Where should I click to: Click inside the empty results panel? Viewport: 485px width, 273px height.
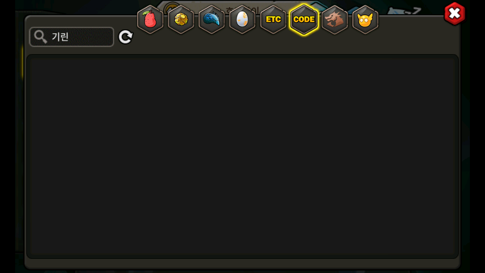point(242,156)
